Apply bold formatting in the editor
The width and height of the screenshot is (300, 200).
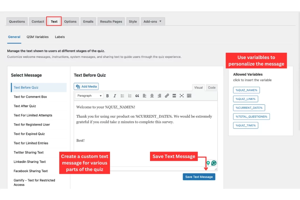click(107, 96)
